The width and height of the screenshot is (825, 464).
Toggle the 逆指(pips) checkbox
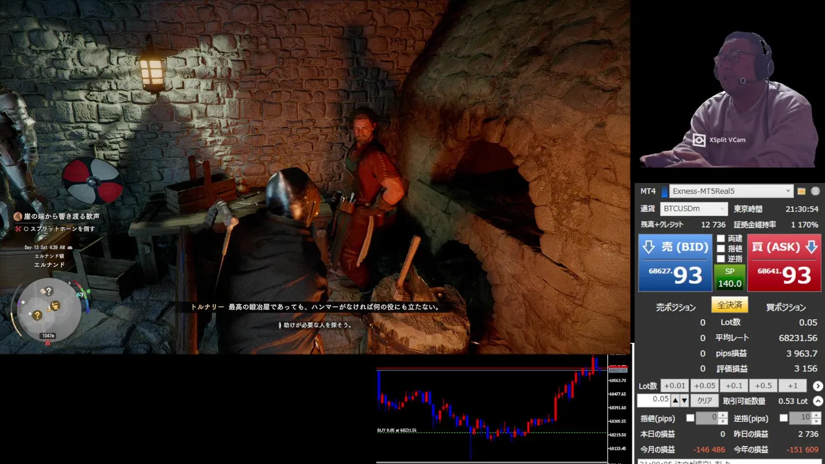pyautogui.click(x=784, y=418)
